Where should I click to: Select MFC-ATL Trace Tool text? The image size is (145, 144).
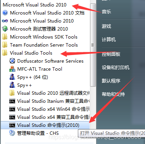click(40, 69)
